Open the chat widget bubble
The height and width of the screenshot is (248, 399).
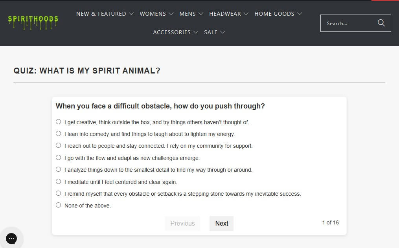point(11,238)
